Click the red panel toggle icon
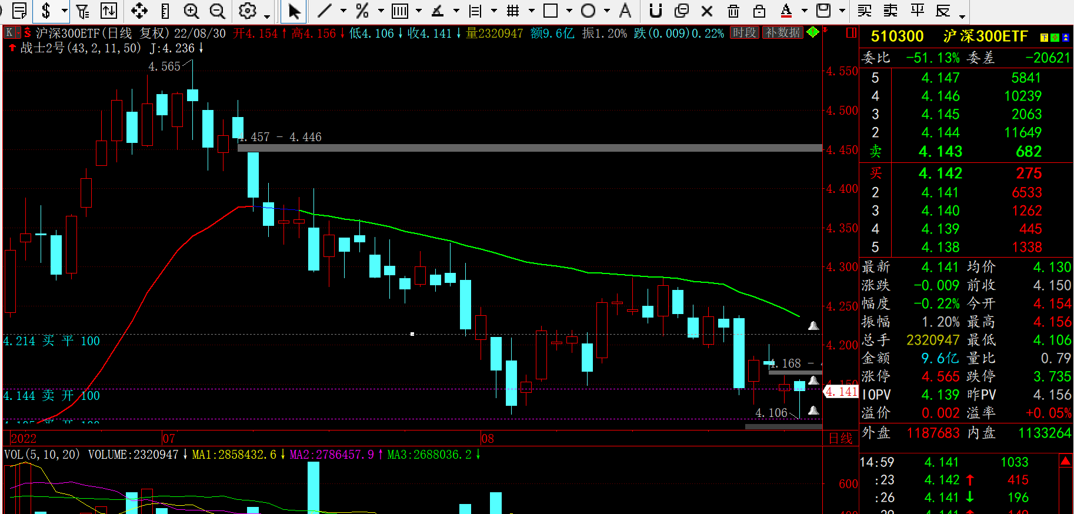The width and height of the screenshot is (1074, 514). click(851, 33)
